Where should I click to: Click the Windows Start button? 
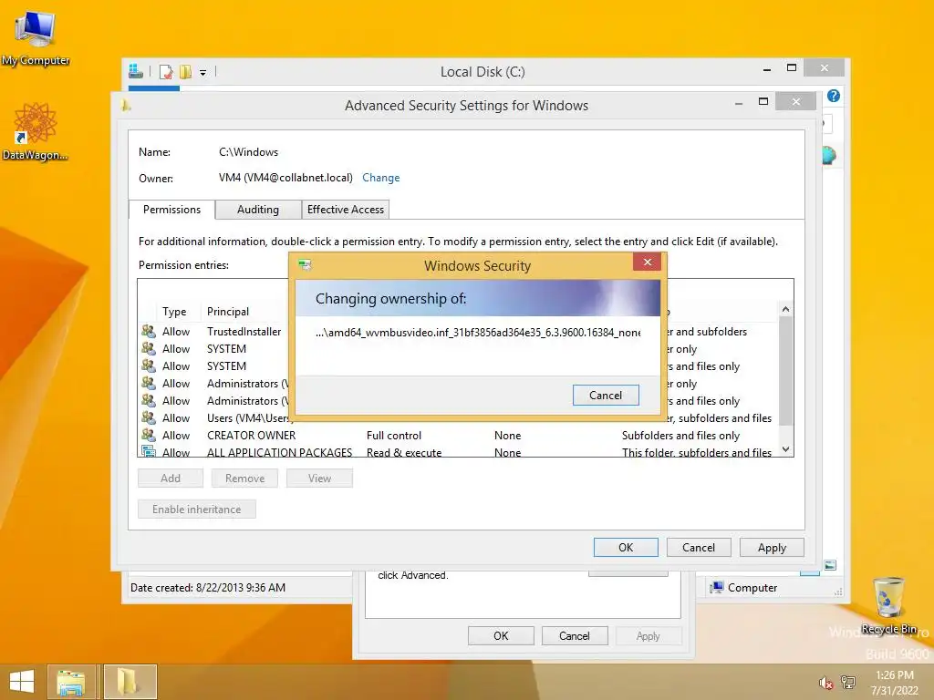tap(22, 682)
